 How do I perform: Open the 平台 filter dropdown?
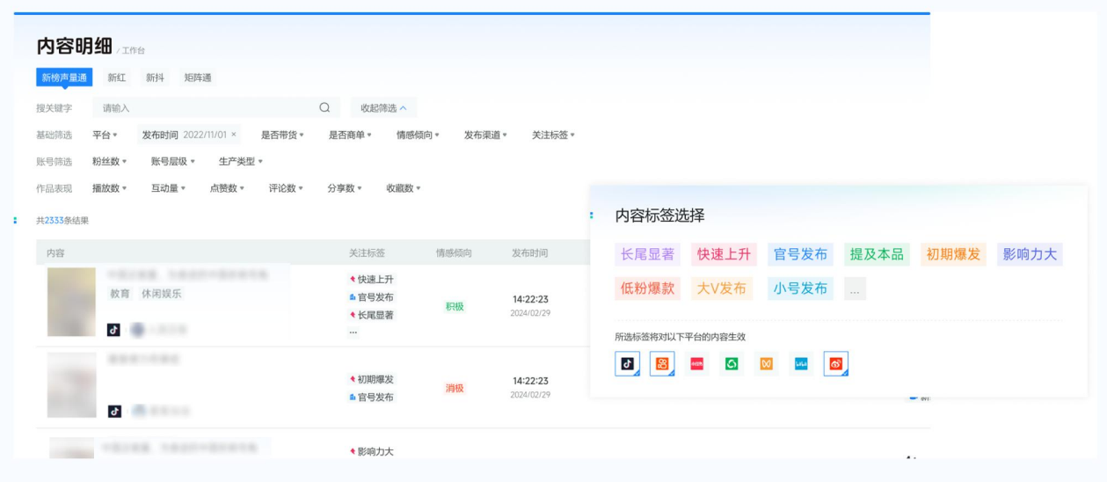click(x=105, y=135)
